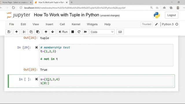185x104 pixels.
Task: Click into the s=(1,2,3,4) code cell
Action: (x=106, y=81)
